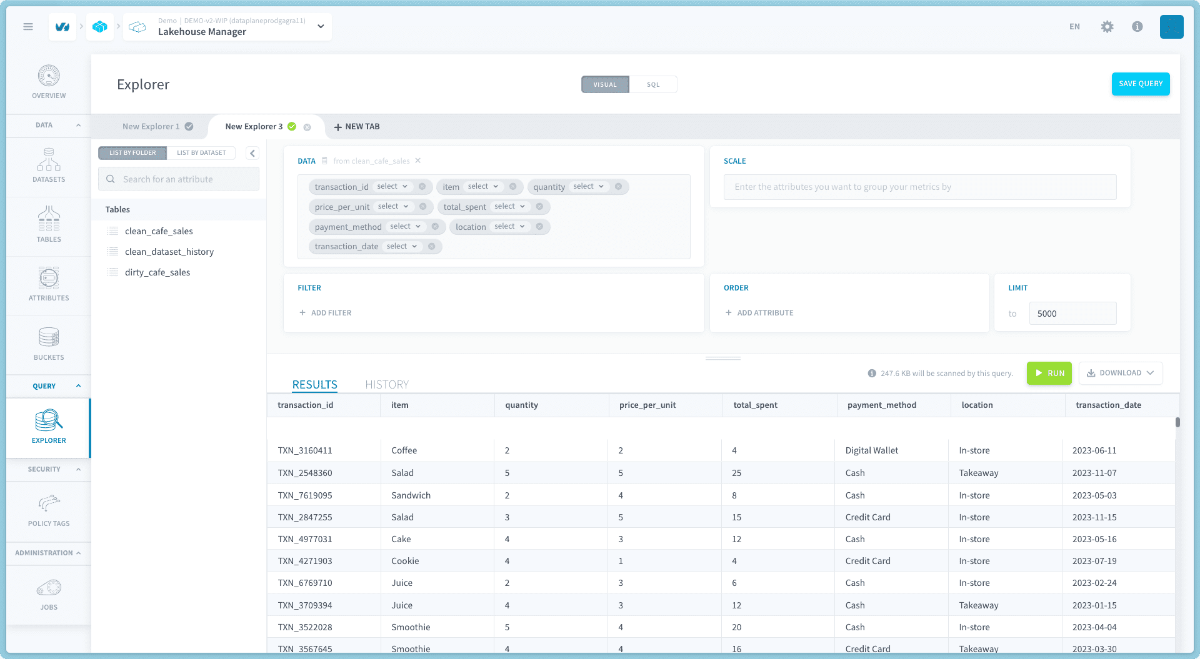This screenshot has width=1200, height=659.
Task: Remove payment_method attribute chip
Action: pos(435,227)
